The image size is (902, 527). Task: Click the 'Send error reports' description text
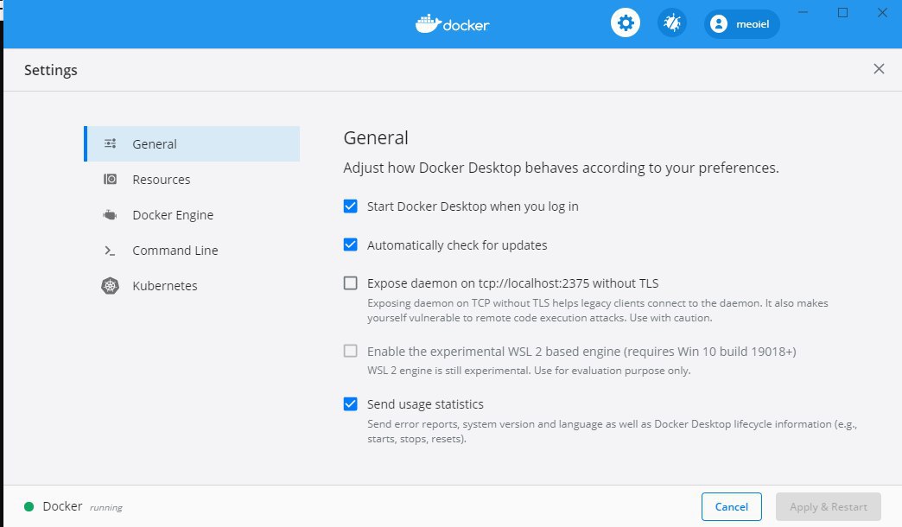(612, 431)
